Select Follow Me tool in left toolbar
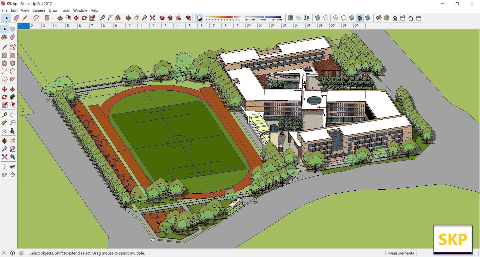Screen dimensions: 480x257 point(12,97)
